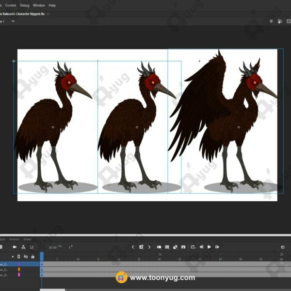Select the third timeline layer

click(x=20, y=275)
